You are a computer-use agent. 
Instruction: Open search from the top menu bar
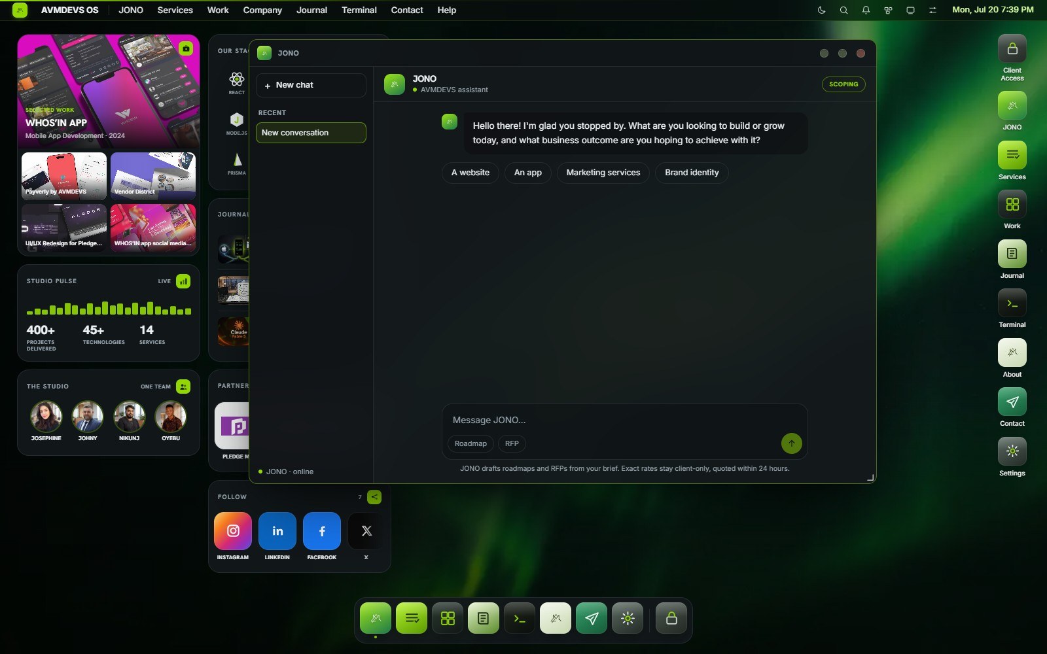click(x=844, y=10)
